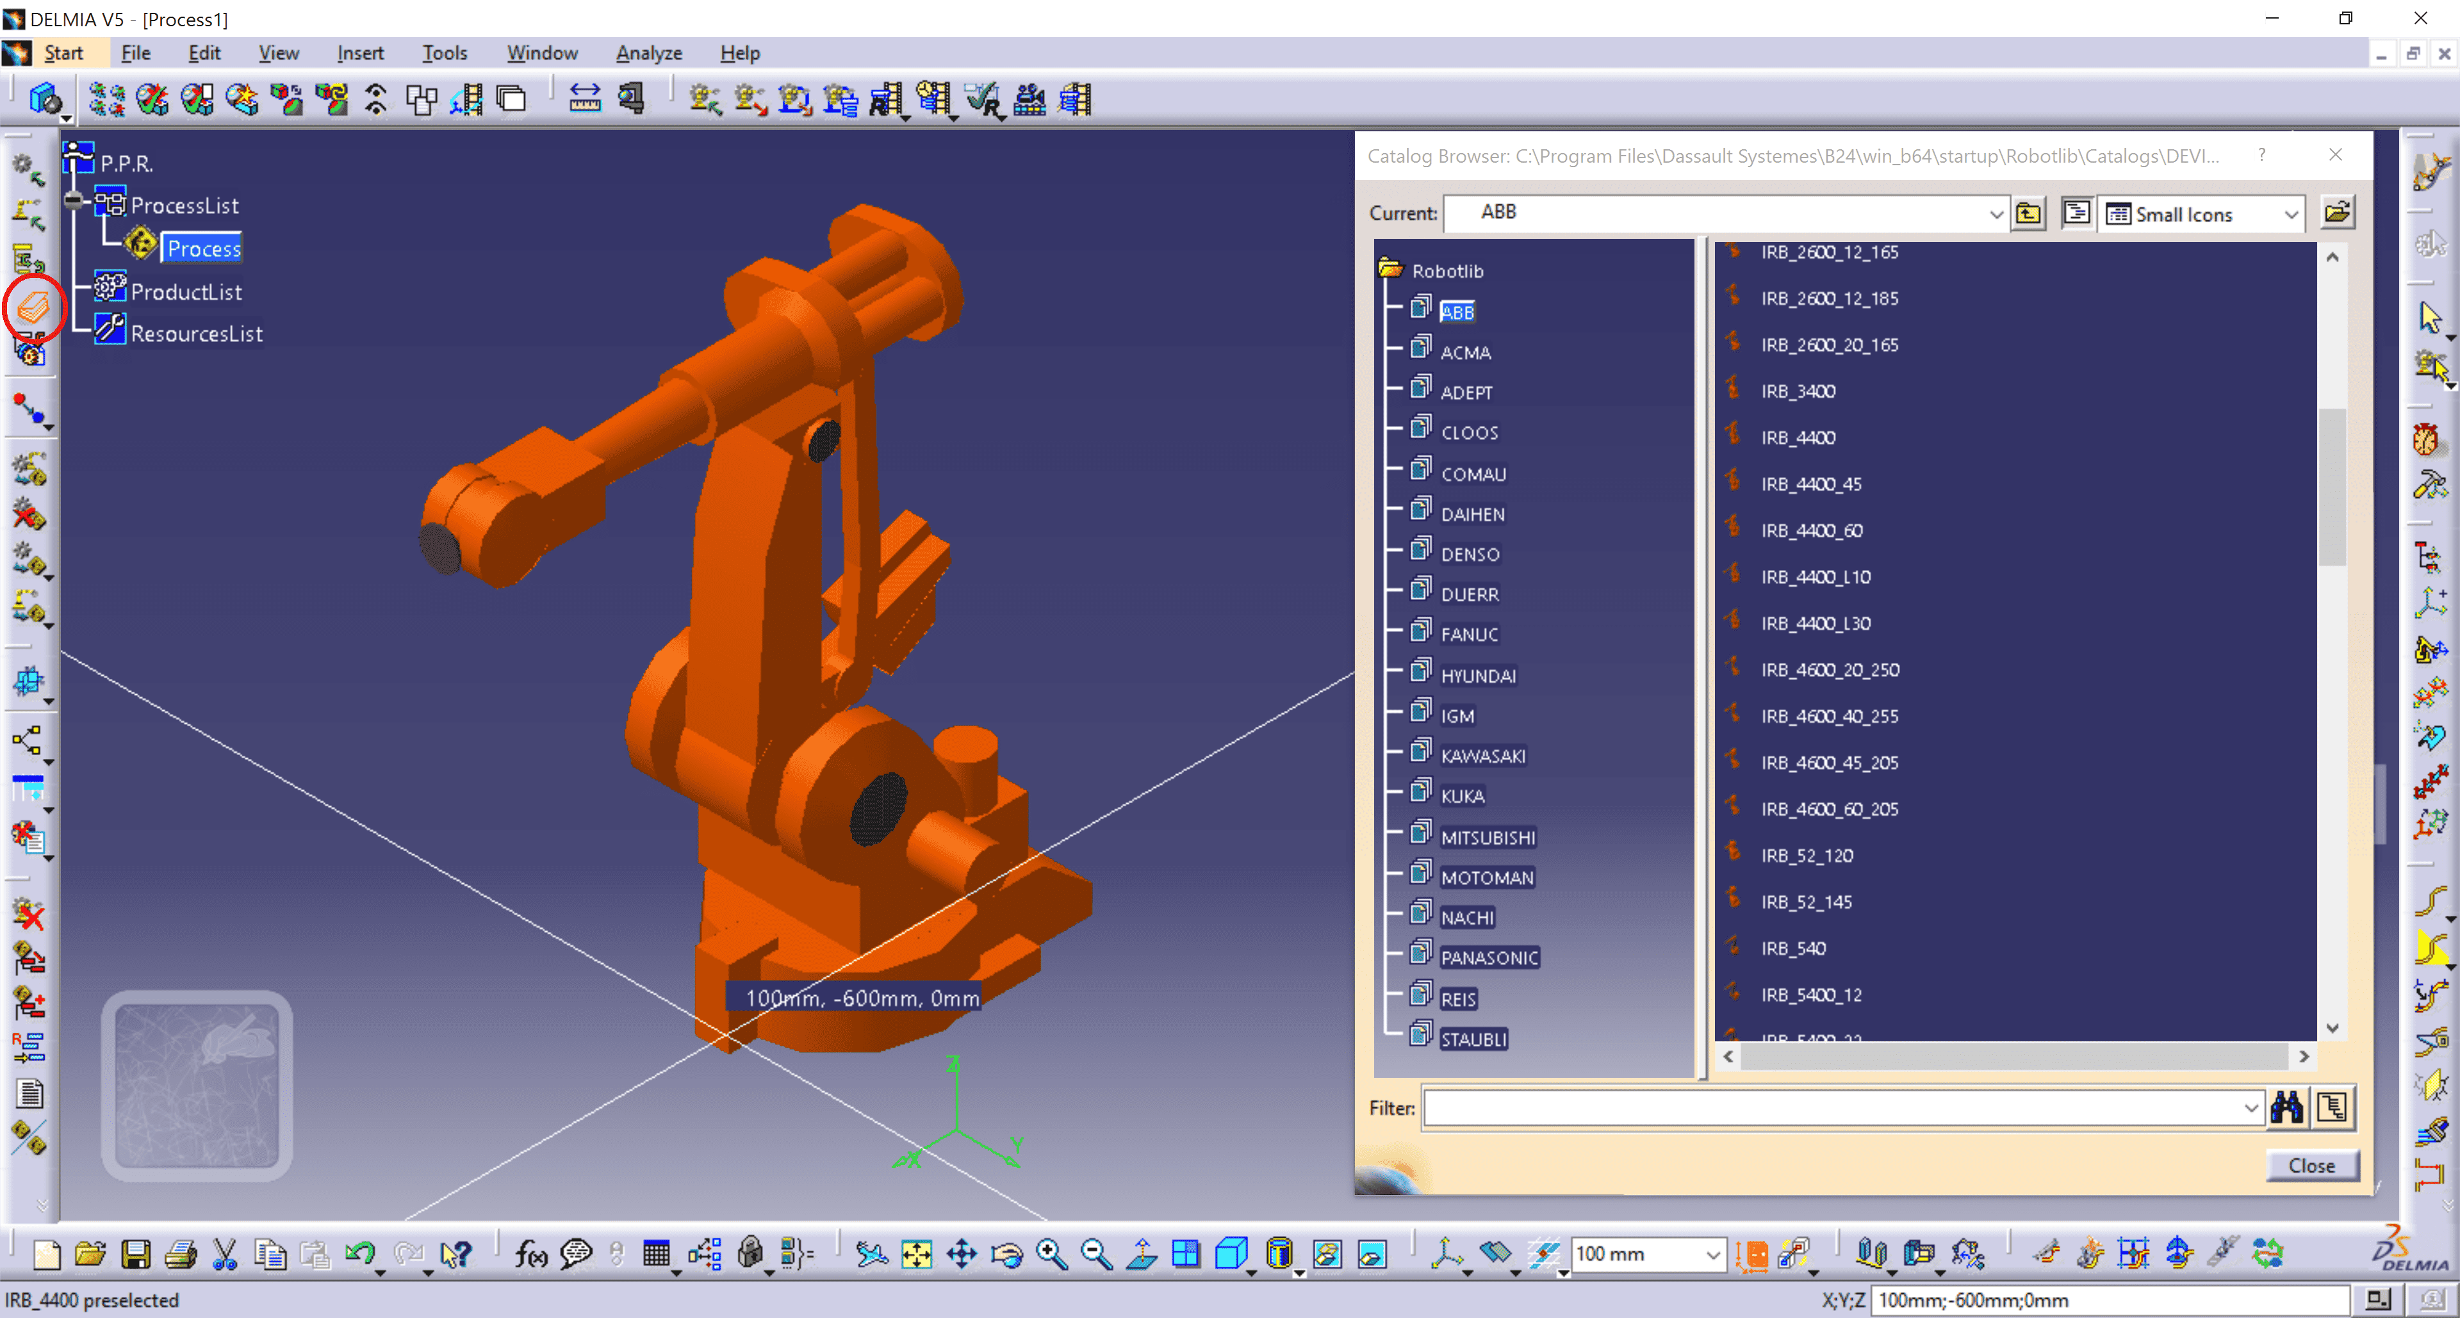Click the Close button in Catalog Browser

[x=2311, y=1166]
